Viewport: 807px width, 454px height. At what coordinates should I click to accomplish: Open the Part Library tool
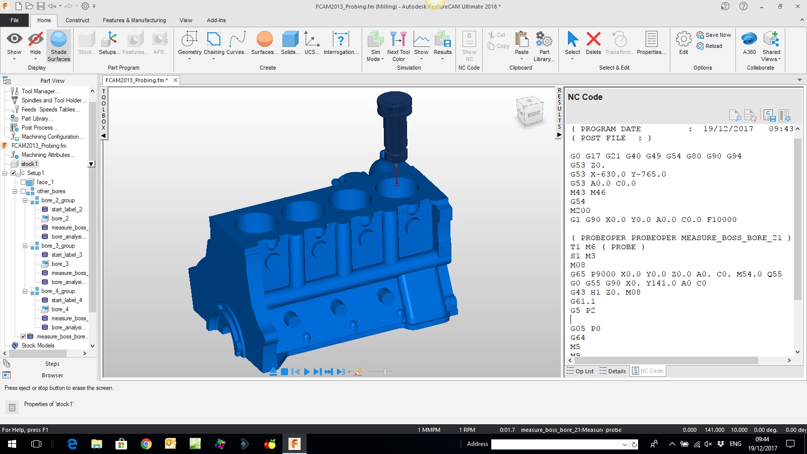pyautogui.click(x=544, y=46)
